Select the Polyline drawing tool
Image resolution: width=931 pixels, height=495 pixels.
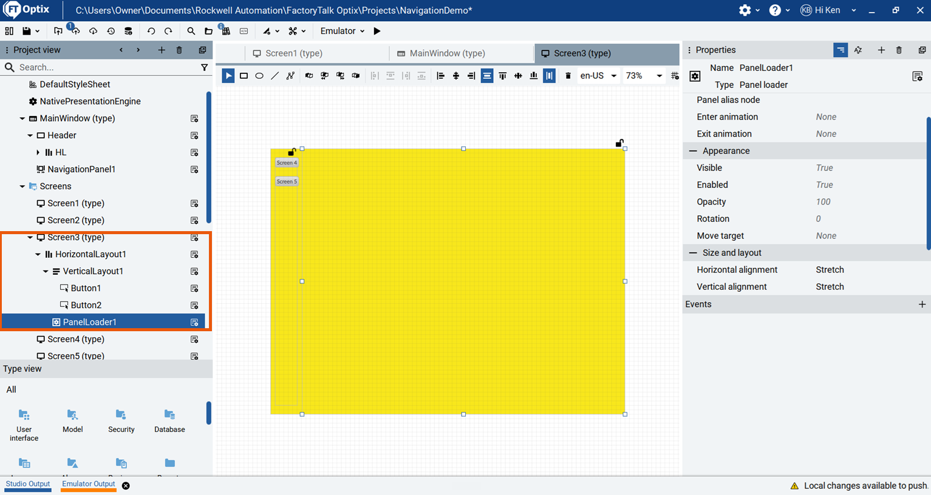tap(290, 76)
